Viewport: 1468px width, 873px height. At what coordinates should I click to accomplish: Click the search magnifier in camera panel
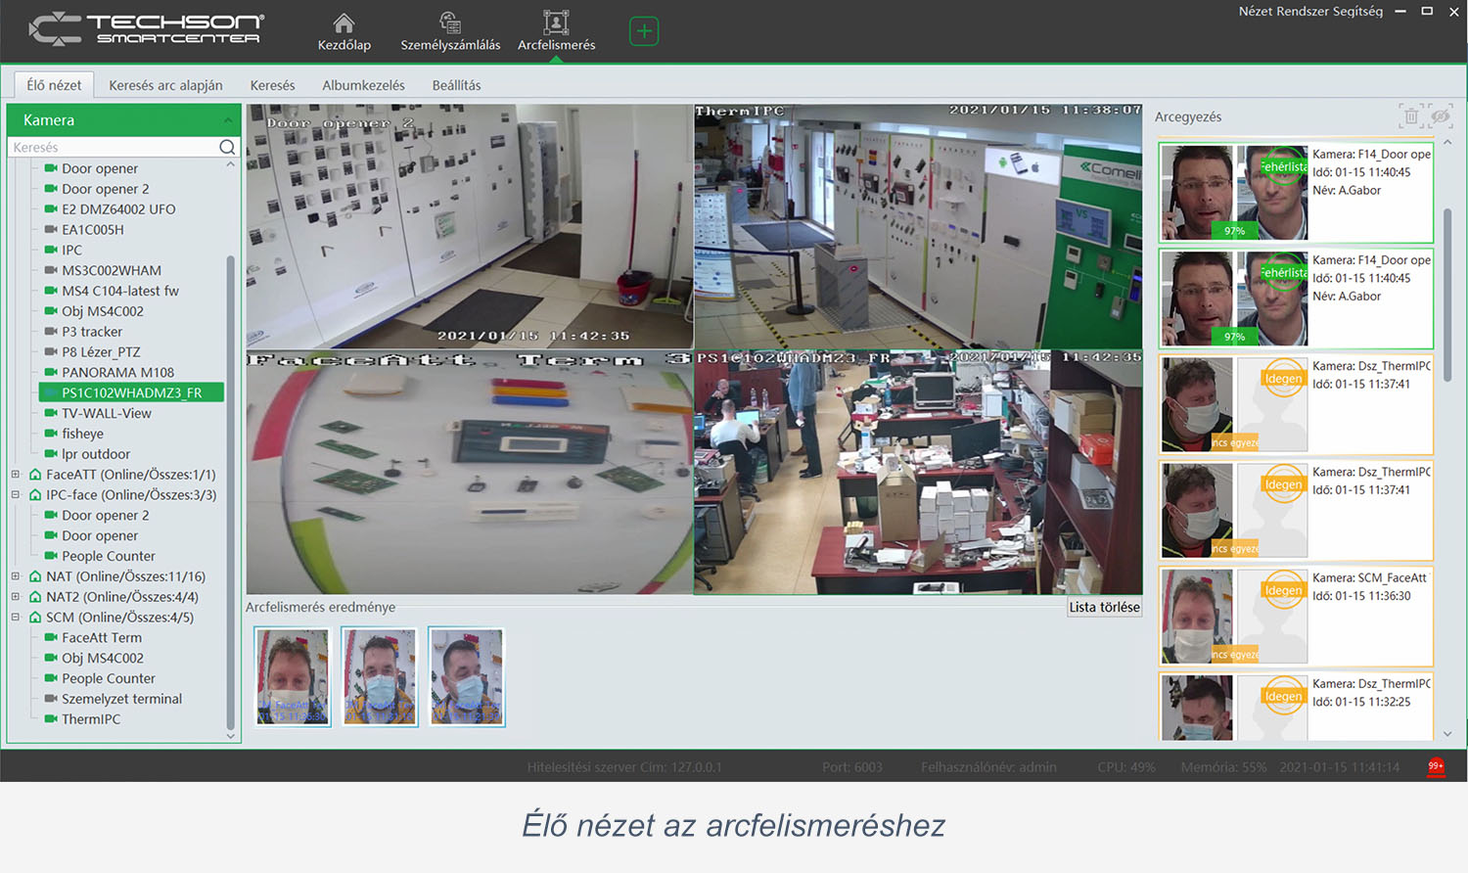[227, 147]
